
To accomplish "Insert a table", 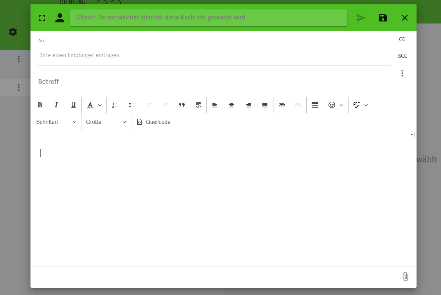I will pyautogui.click(x=315, y=105).
